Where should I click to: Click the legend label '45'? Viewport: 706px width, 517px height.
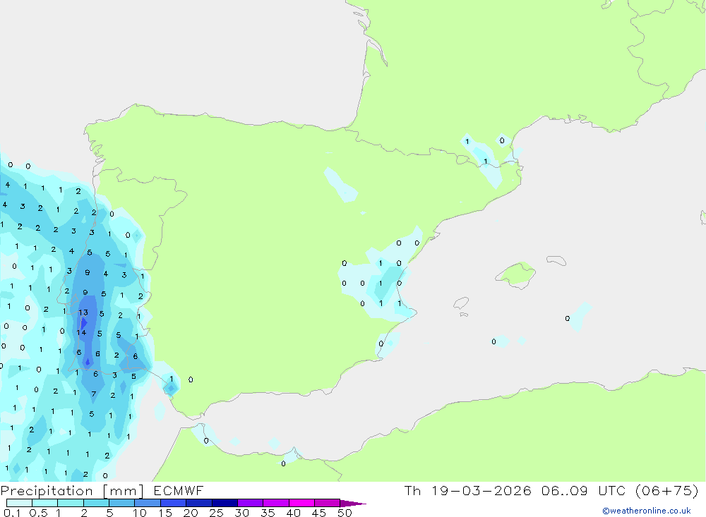pyautogui.click(x=319, y=513)
